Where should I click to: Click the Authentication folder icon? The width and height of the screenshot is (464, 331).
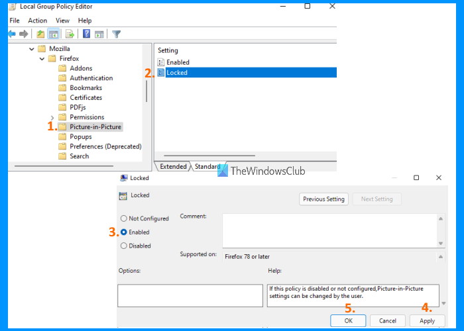point(62,78)
